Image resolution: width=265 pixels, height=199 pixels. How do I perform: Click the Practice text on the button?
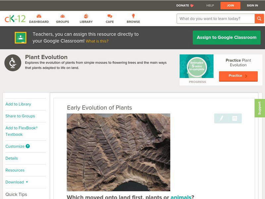235,76
